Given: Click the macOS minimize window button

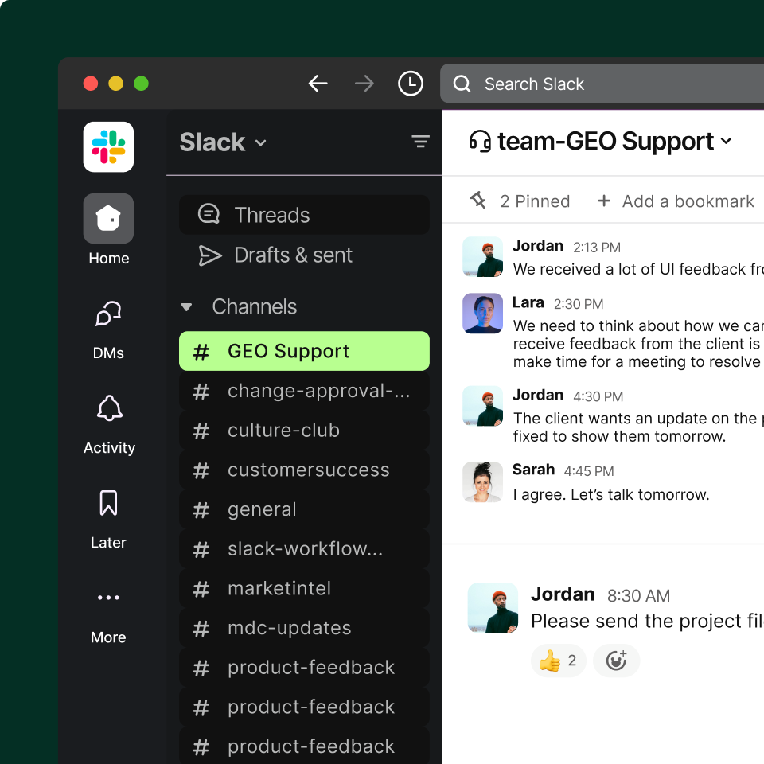Looking at the screenshot, I should pyautogui.click(x=116, y=84).
